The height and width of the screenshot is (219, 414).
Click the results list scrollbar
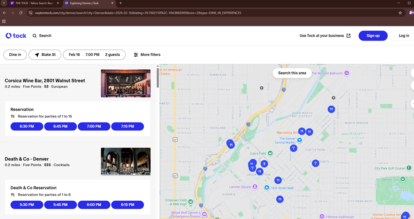158,78
